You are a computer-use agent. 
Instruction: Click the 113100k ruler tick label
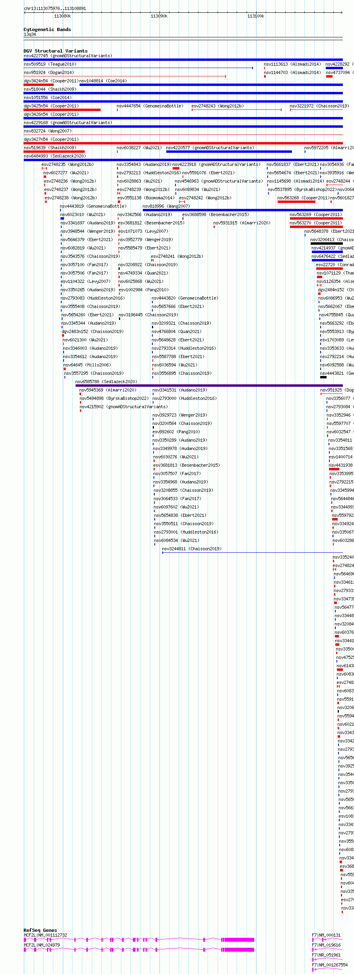(x=256, y=16)
